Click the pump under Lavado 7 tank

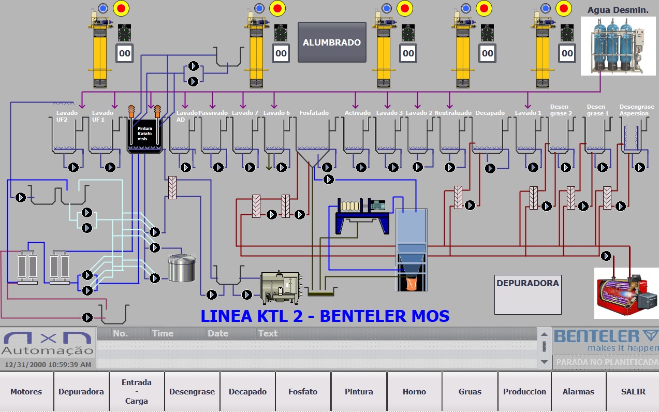click(250, 167)
